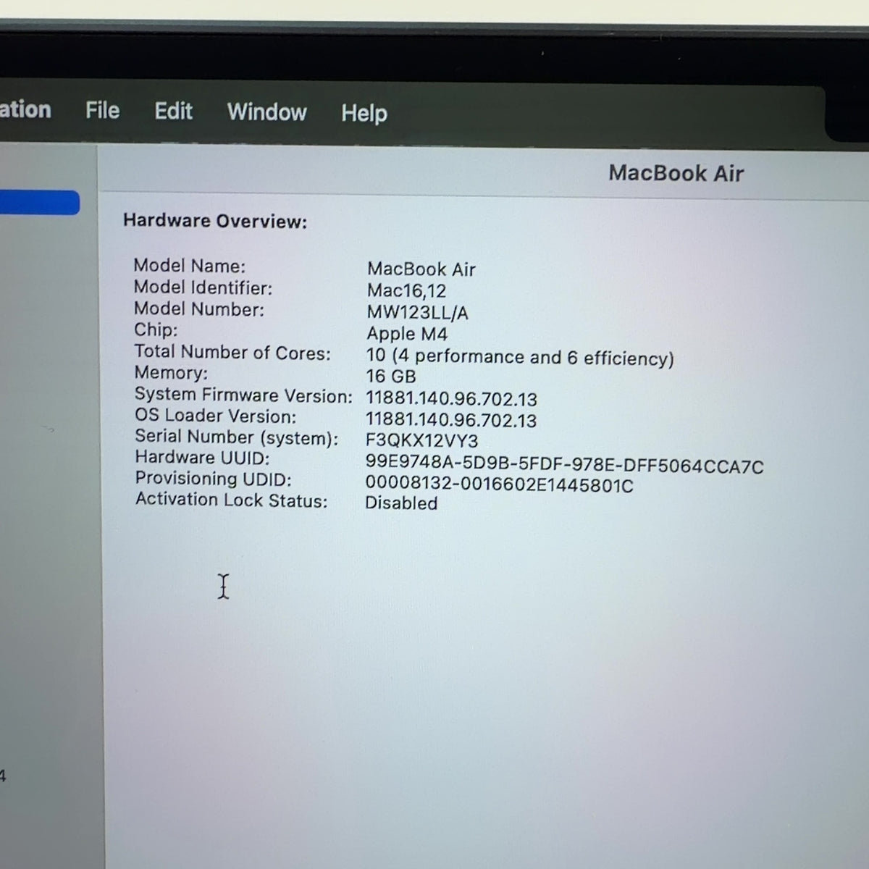The width and height of the screenshot is (869, 869).
Task: Select the OS Loader Version number value
Action: pos(451,420)
